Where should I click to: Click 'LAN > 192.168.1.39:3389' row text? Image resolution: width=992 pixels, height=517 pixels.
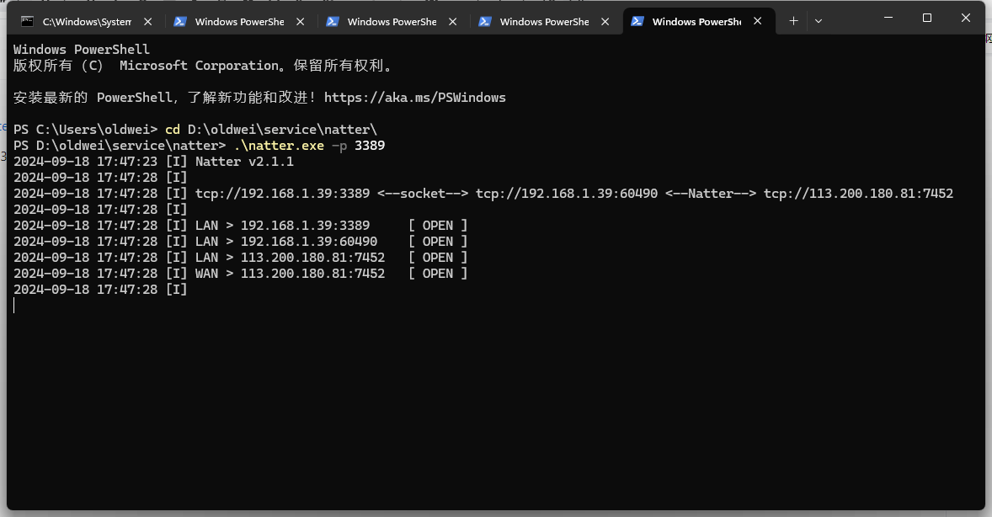283,226
